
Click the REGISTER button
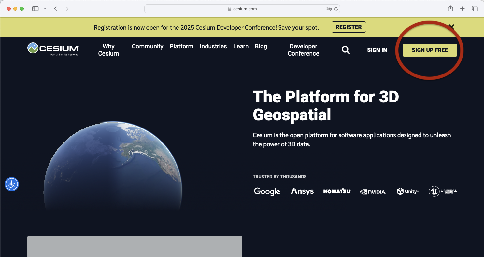[x=349, y=27]
